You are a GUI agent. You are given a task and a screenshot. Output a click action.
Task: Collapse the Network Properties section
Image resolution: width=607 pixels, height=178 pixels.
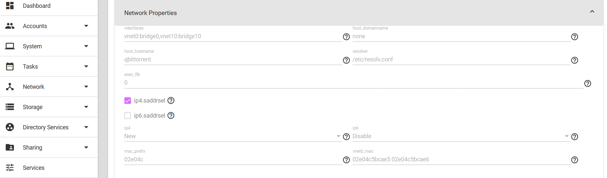click(592, 12)
